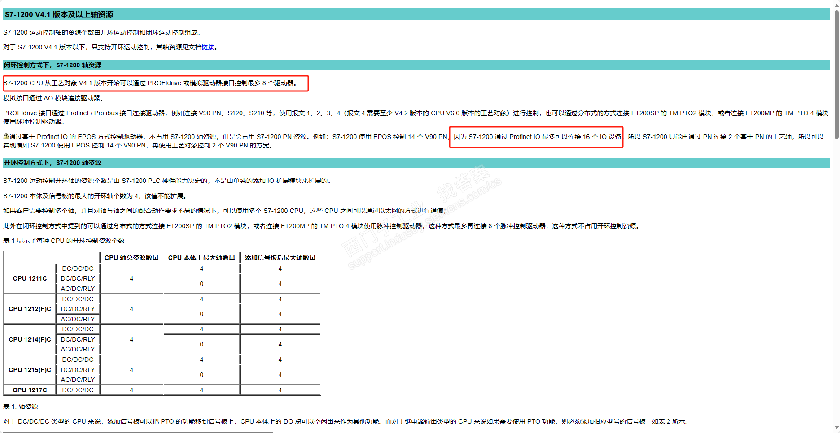The height and width of the screenshot is (433, 840).
Task: Select the CPU 1215(F)C row label
Action: click(x=30, y=370)
